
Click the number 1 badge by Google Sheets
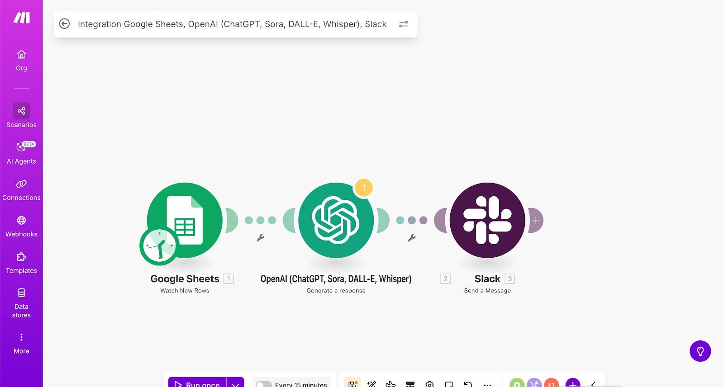click(229, 279)
